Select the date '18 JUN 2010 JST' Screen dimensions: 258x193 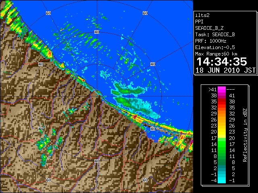225,70
